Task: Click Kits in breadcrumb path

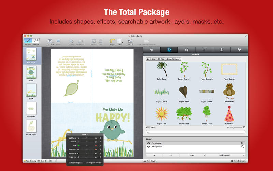Action: 153,59
